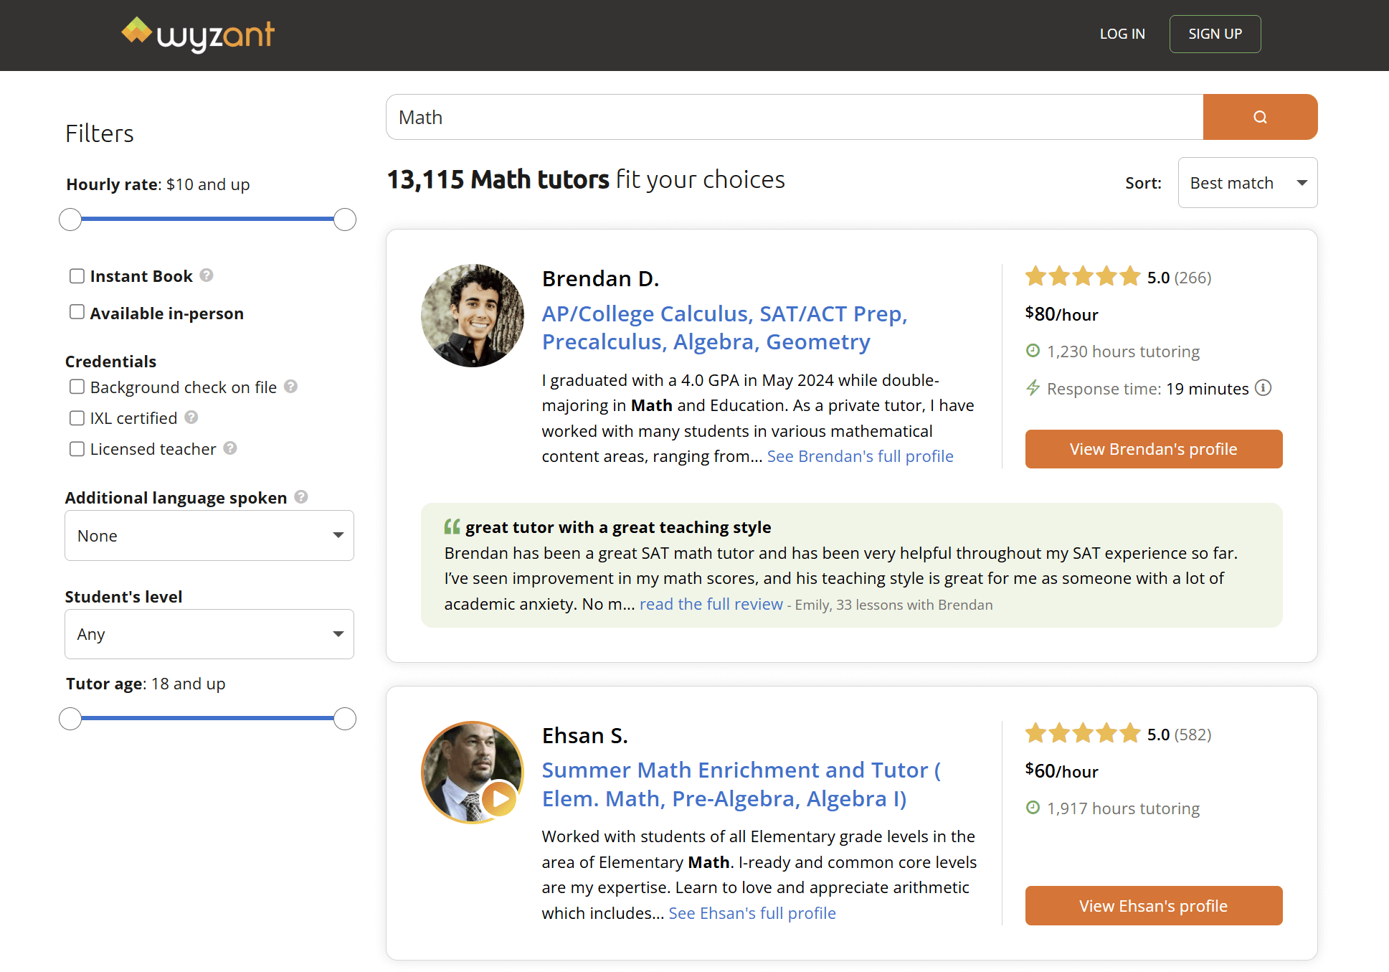The height and width of the screenshot is (972, 1389).
Task: Play Ehsan's intro video on his photo
Action: (500, 799)
